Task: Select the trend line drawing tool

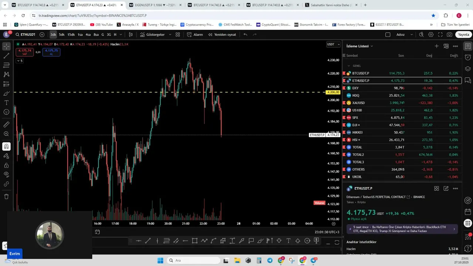Action: [6, 56]
